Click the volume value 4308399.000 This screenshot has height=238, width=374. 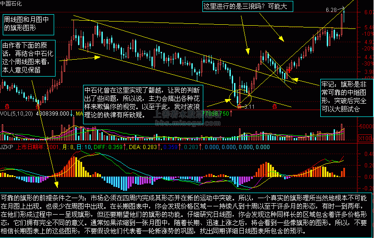pyautogui.click(x=52, y=114)
